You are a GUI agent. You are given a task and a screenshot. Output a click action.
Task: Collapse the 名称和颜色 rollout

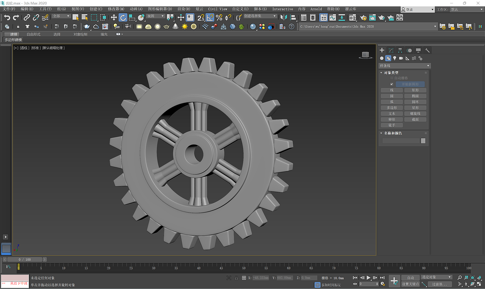click(x=393, y=133)
